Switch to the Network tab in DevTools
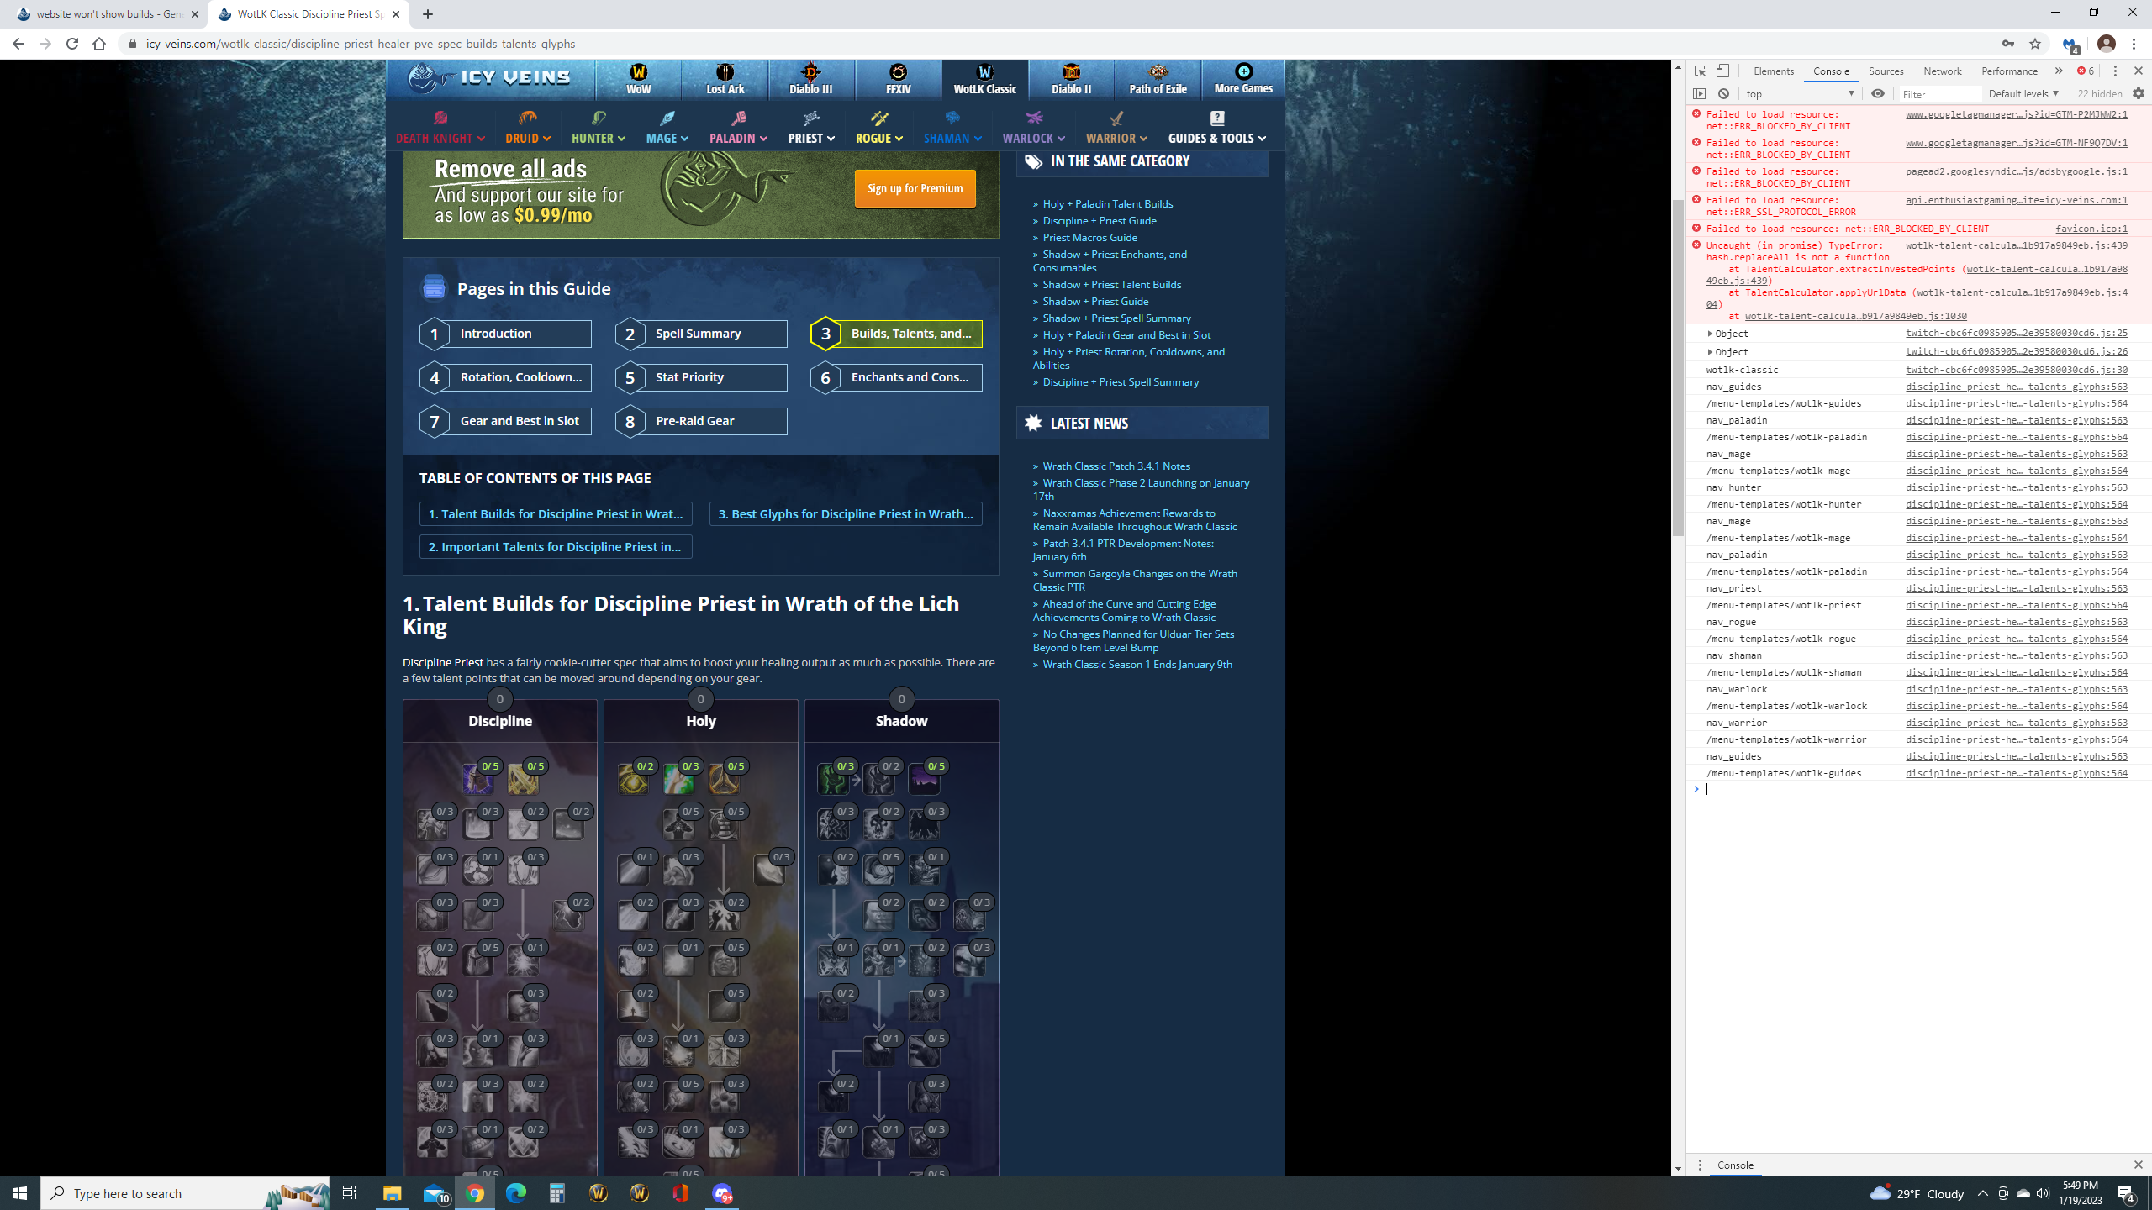The height and width of the screenshot is (1210, 2152). (1942, 71)
